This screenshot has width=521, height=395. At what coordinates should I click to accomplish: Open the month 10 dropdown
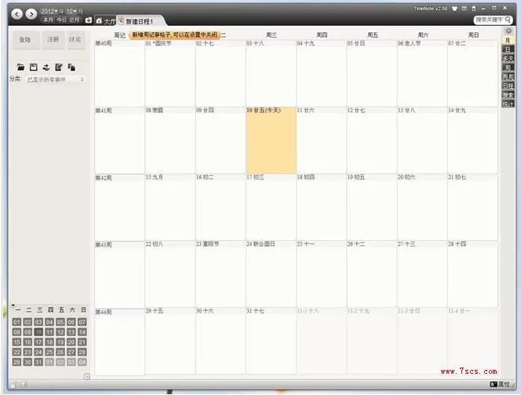tap(72, 11)
